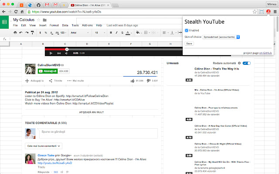
Task: Click the video progress scrubber handle
Action: pyautogui.click(x=67, y=49)
